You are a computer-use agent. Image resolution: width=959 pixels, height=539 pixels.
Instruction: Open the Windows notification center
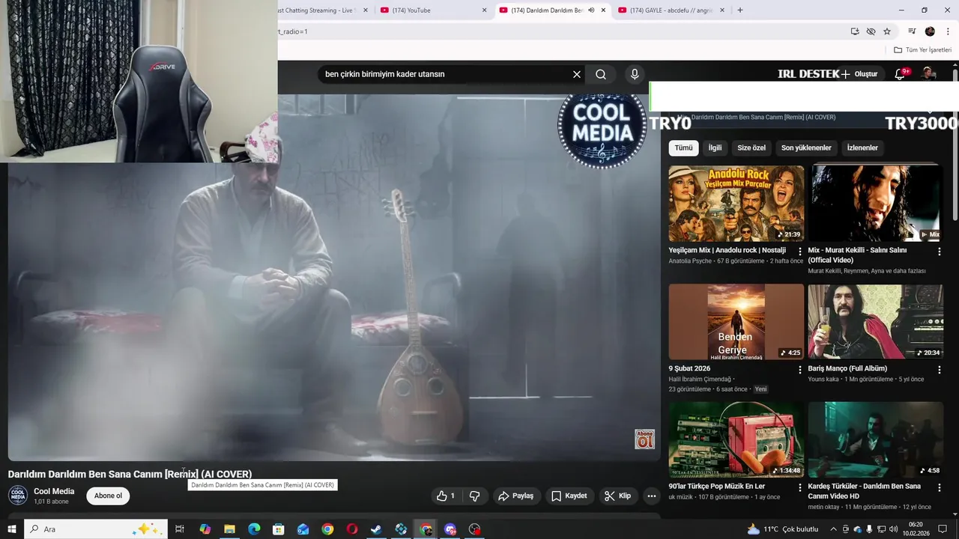pyautogui.click(x=943, y=529)
